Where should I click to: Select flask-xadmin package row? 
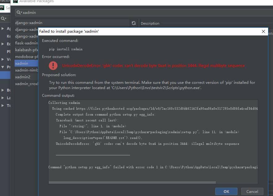click(x=26, y=43)
